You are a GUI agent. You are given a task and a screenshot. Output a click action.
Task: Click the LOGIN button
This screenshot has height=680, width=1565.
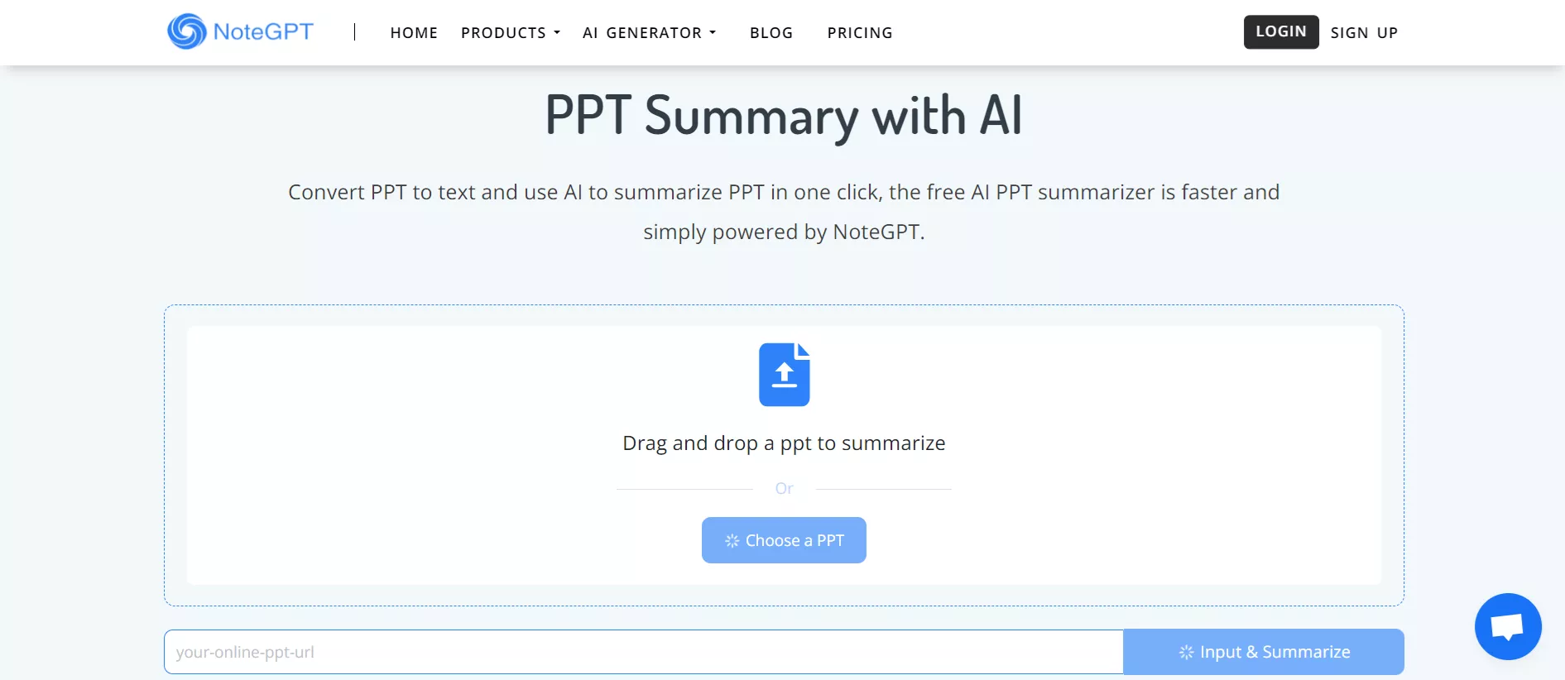tap(1280, 31)
